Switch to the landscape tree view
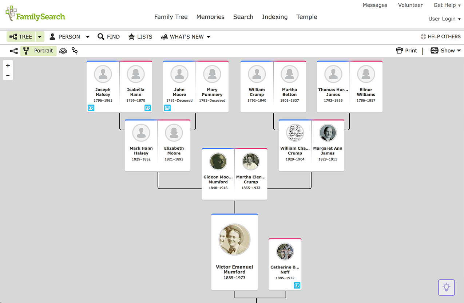 click(x=13, y=51)
